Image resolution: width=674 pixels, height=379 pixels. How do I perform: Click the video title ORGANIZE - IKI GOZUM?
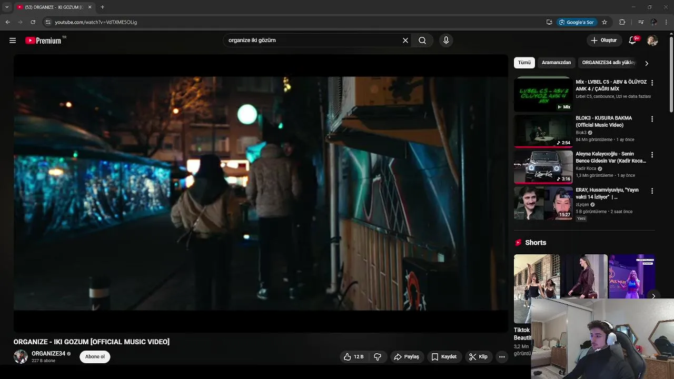coord(92,342)
